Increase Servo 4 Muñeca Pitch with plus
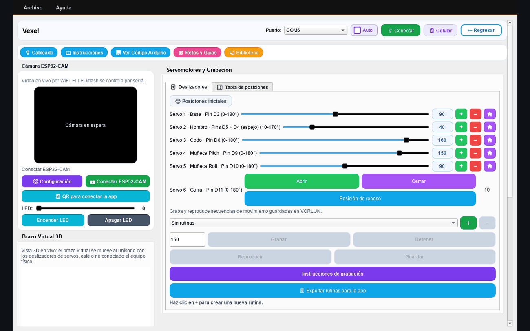 (461, 153)
